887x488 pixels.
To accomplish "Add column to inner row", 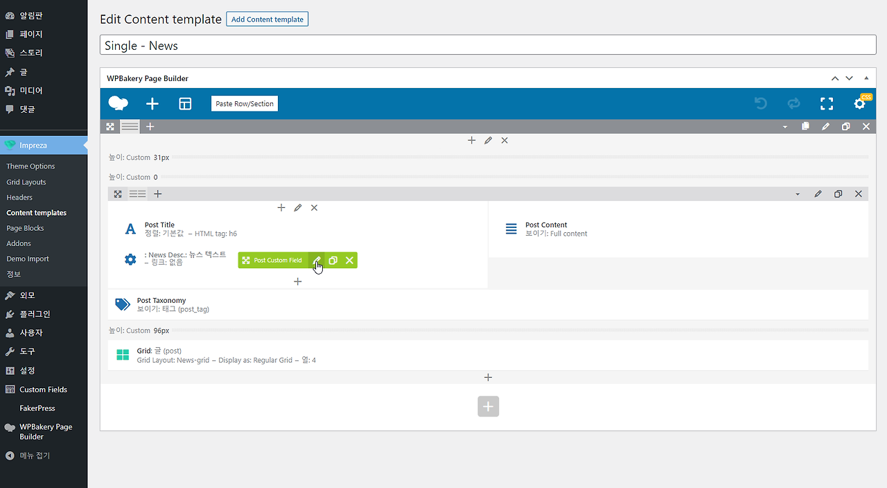I will click(x=158, y=194).
